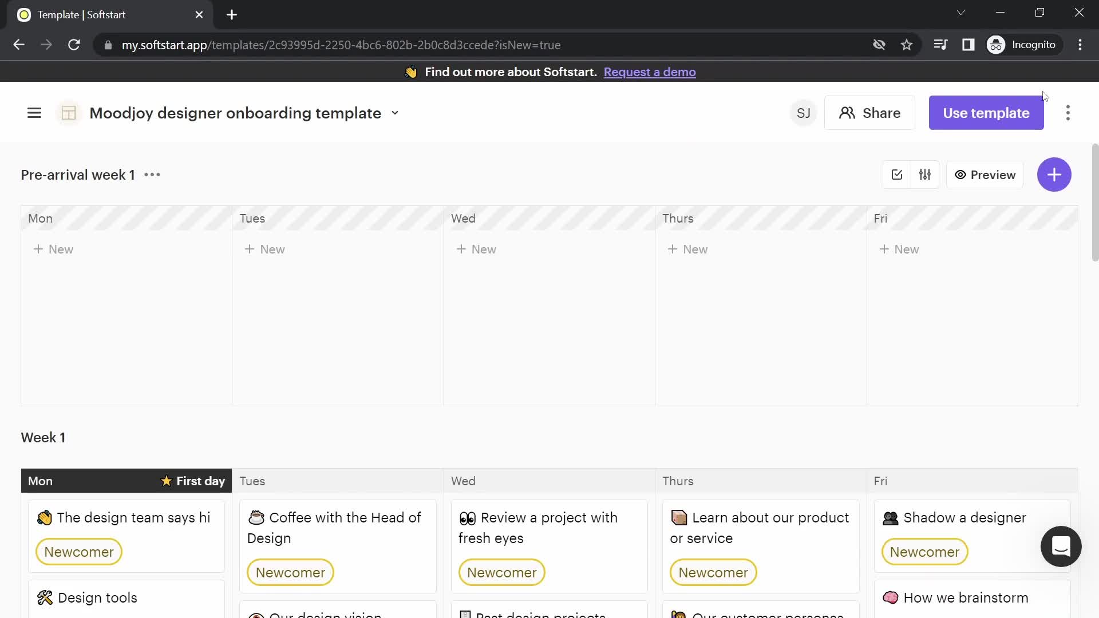Click the purple plus add button
Screen dimensions: 1099x618
tap(1054, 175)
